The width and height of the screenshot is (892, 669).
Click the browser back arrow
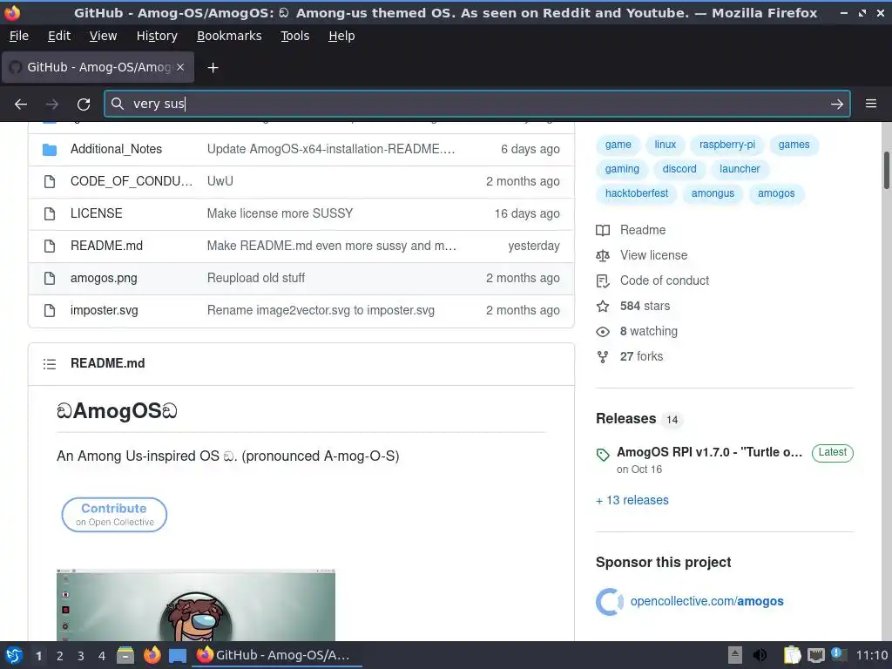[x=21, y=105]
